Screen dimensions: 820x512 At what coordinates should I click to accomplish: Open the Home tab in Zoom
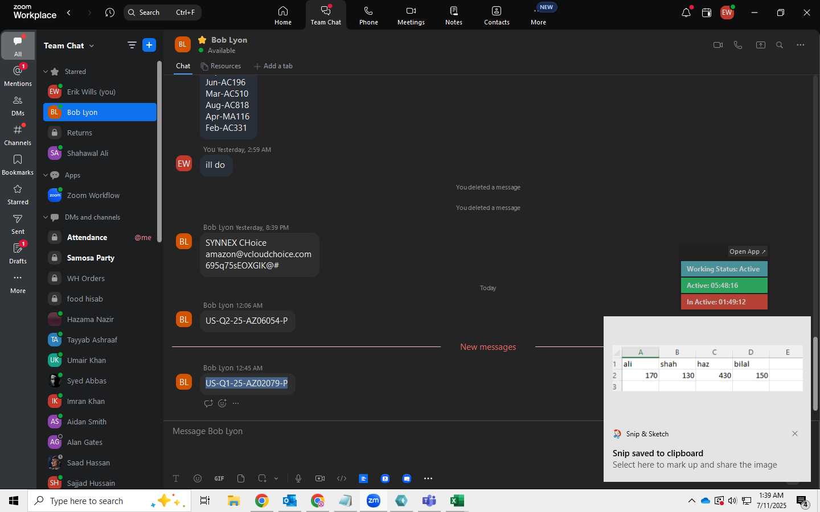tap(283, 15)
